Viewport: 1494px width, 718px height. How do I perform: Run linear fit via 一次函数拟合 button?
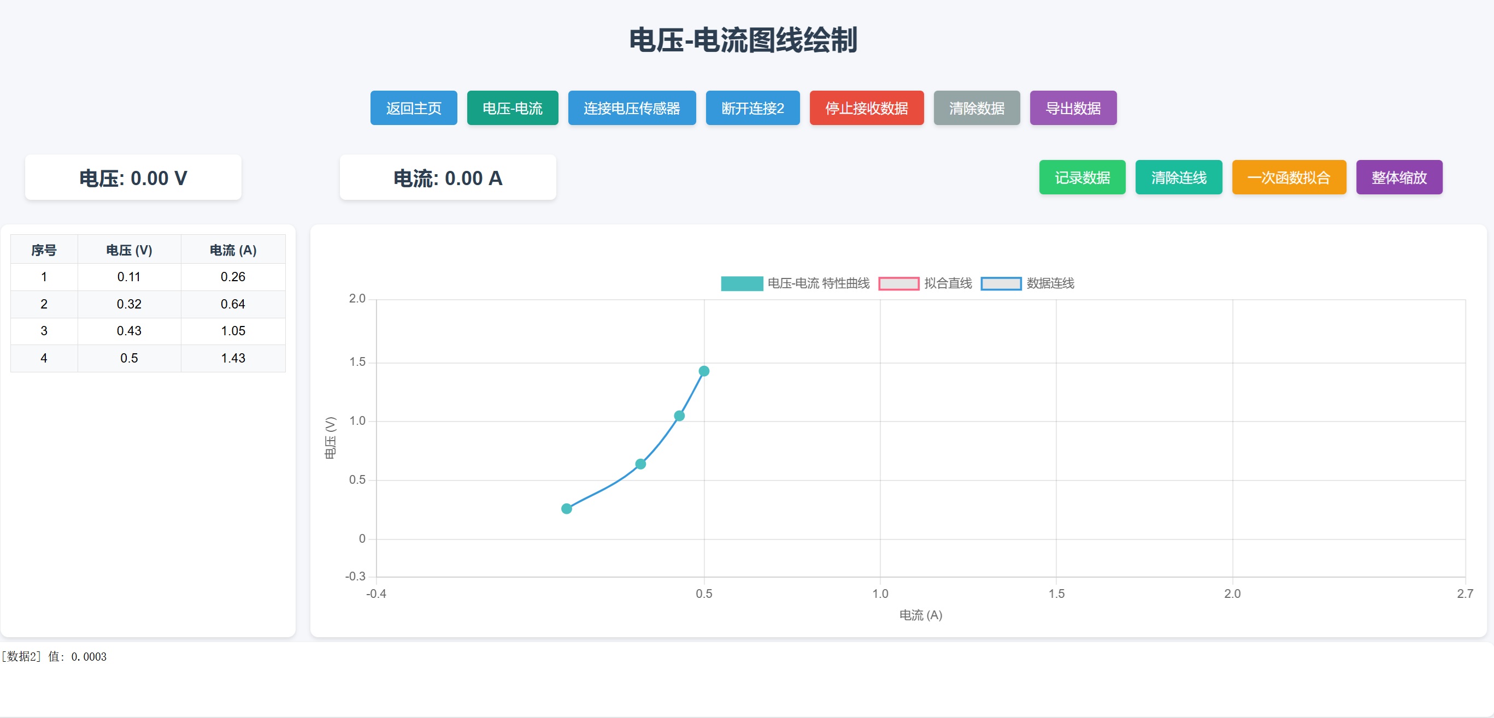(1289, 177)
